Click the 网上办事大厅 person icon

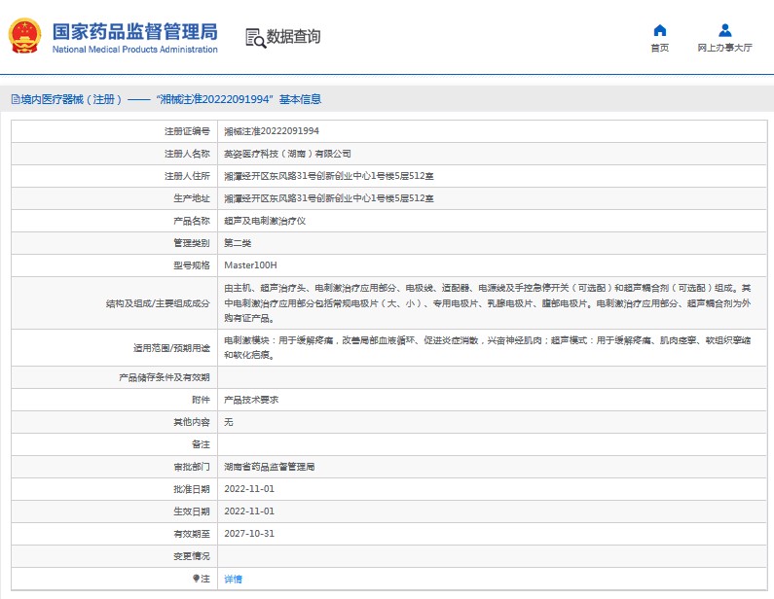(x=724, y=30)
